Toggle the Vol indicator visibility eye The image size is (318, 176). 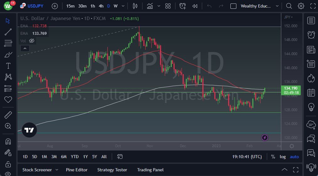32,41
